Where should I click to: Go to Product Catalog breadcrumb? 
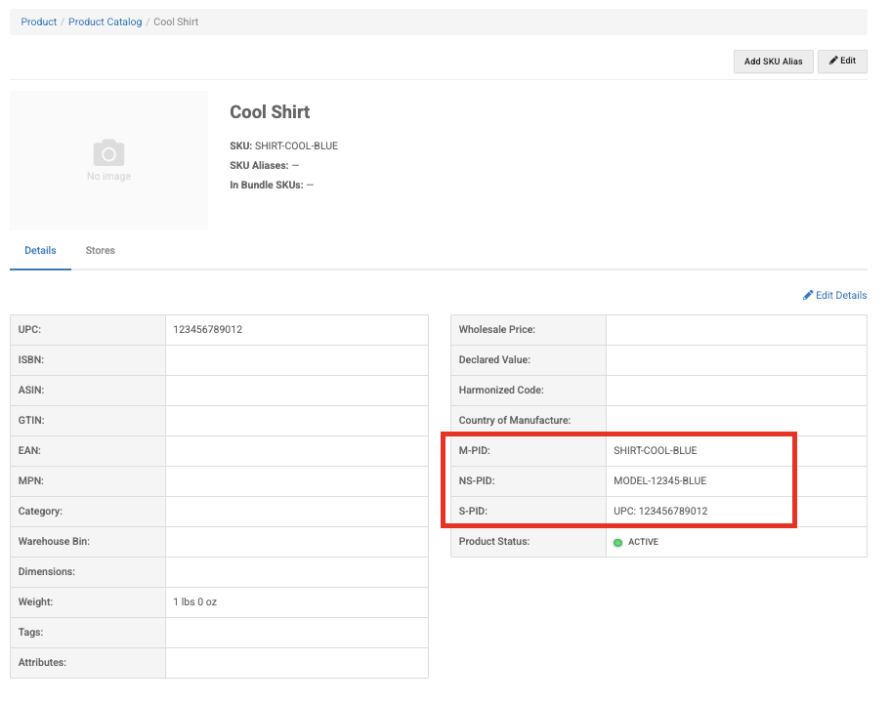click(x=105, y=21)
